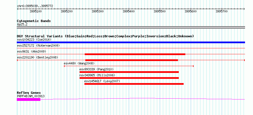Image resolution: width=253 pixels, height=115 pixels.
Task: Click ruler position 3995600
Action: pos(191,11)
